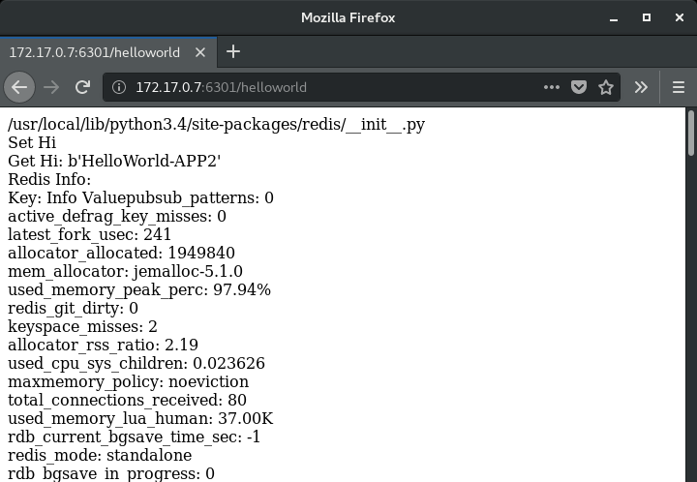This screenshot has height=482, width=697.
Task: Reload the current page
Action: pos(83,87)
